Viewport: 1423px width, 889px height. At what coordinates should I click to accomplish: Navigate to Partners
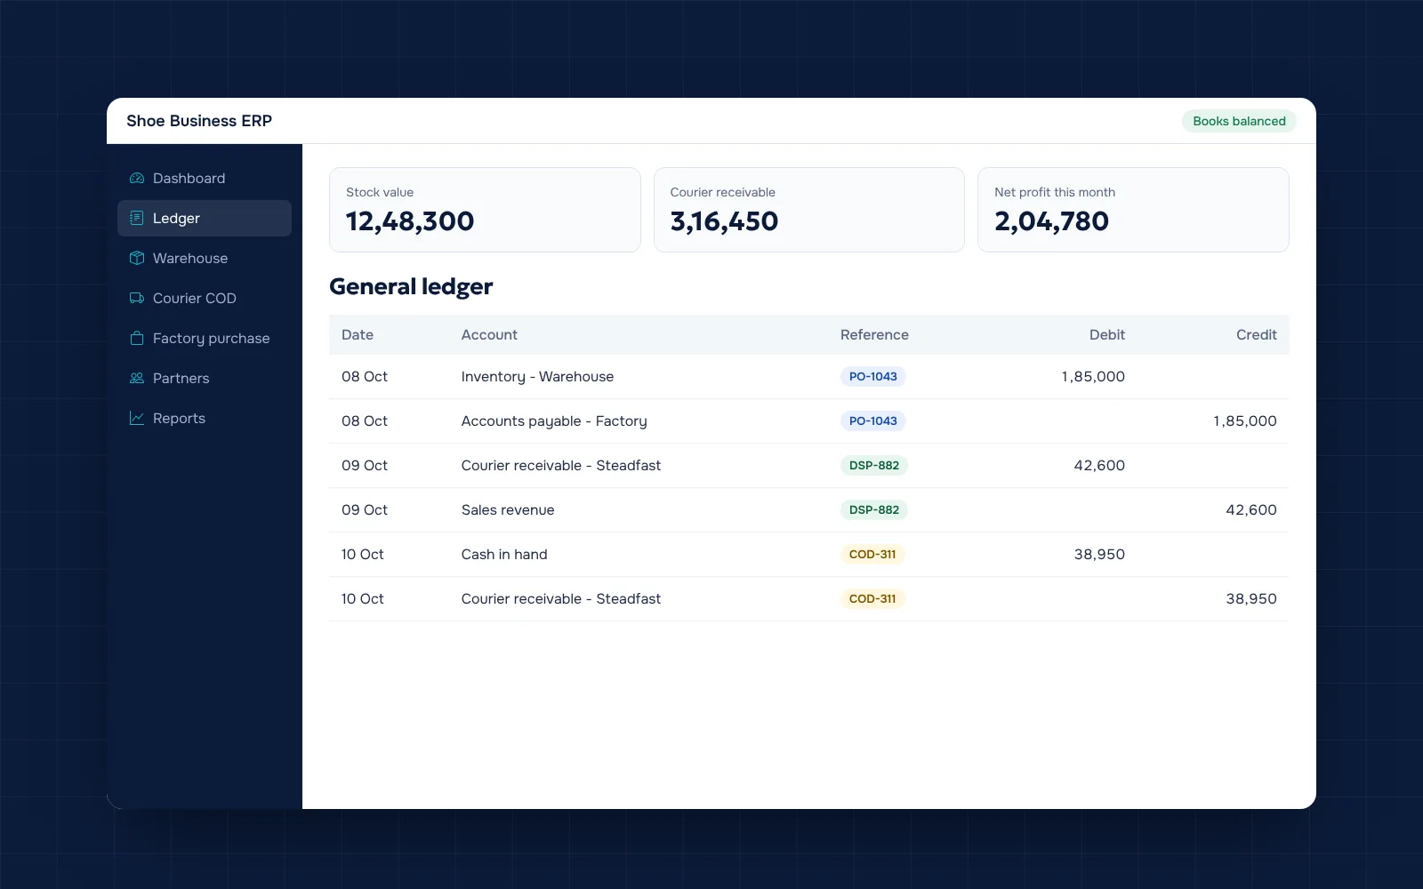point(205,378)
